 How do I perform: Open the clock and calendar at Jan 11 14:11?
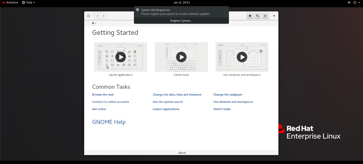click(182, 2)
